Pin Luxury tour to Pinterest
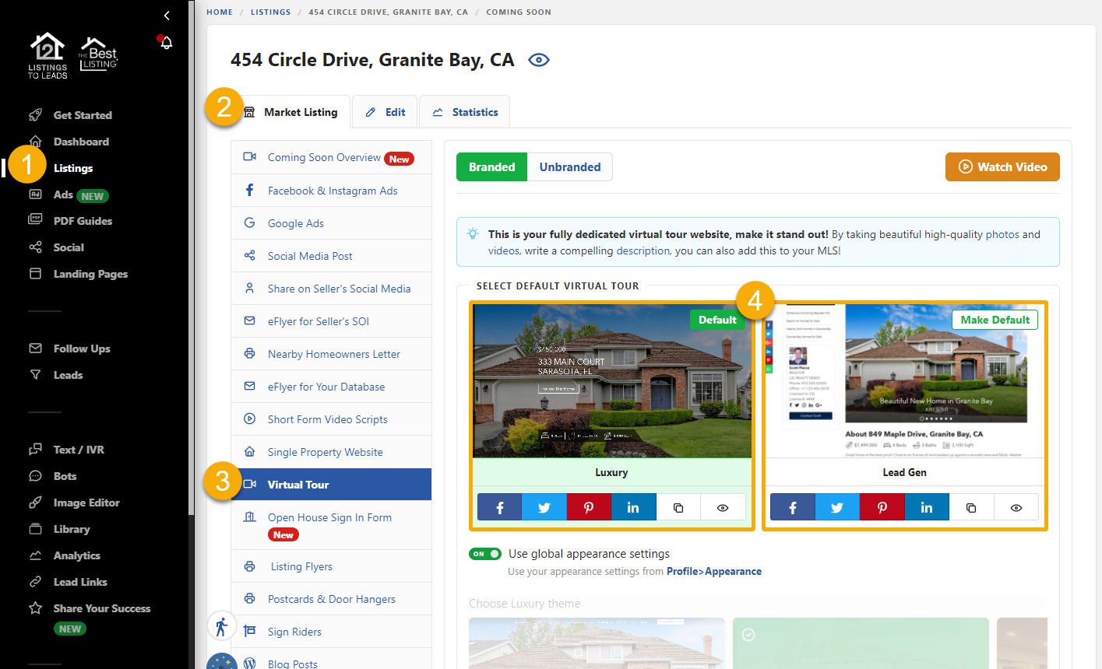 (589, 507)
